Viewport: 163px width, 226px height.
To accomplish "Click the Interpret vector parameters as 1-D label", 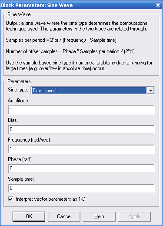I will 50,199.
